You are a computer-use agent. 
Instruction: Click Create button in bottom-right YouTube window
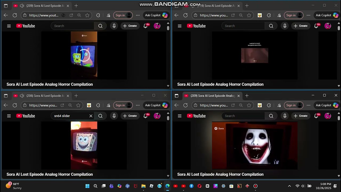tap(301, 116)
